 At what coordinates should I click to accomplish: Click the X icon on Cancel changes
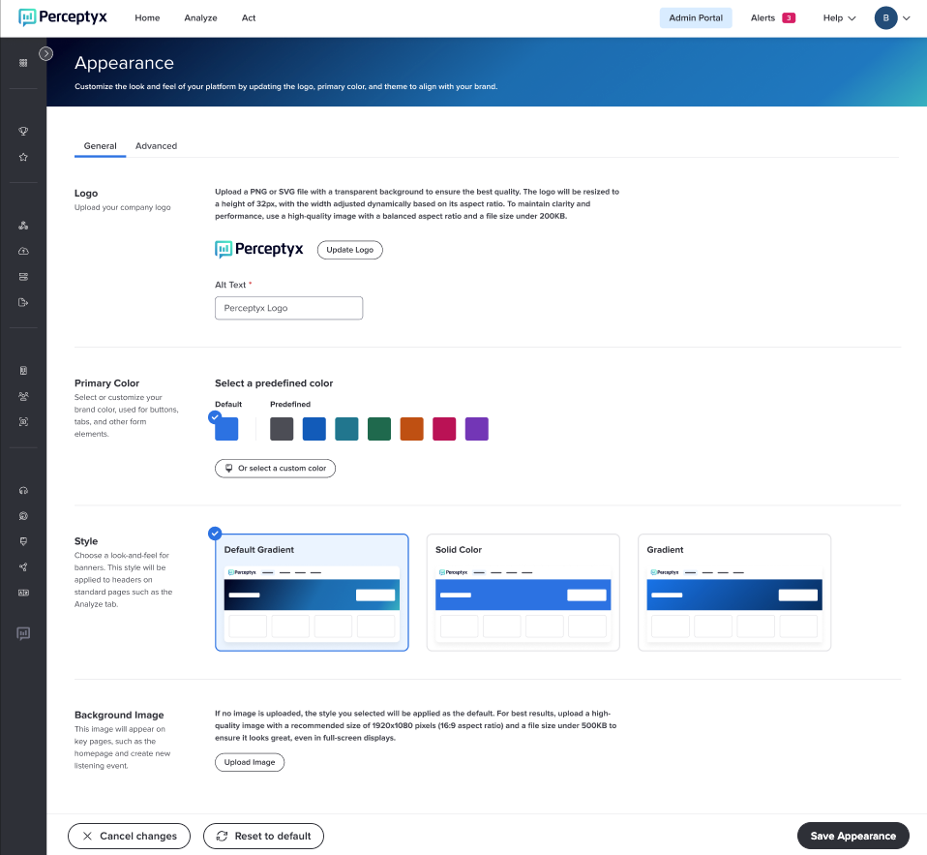tap(87, 836)
